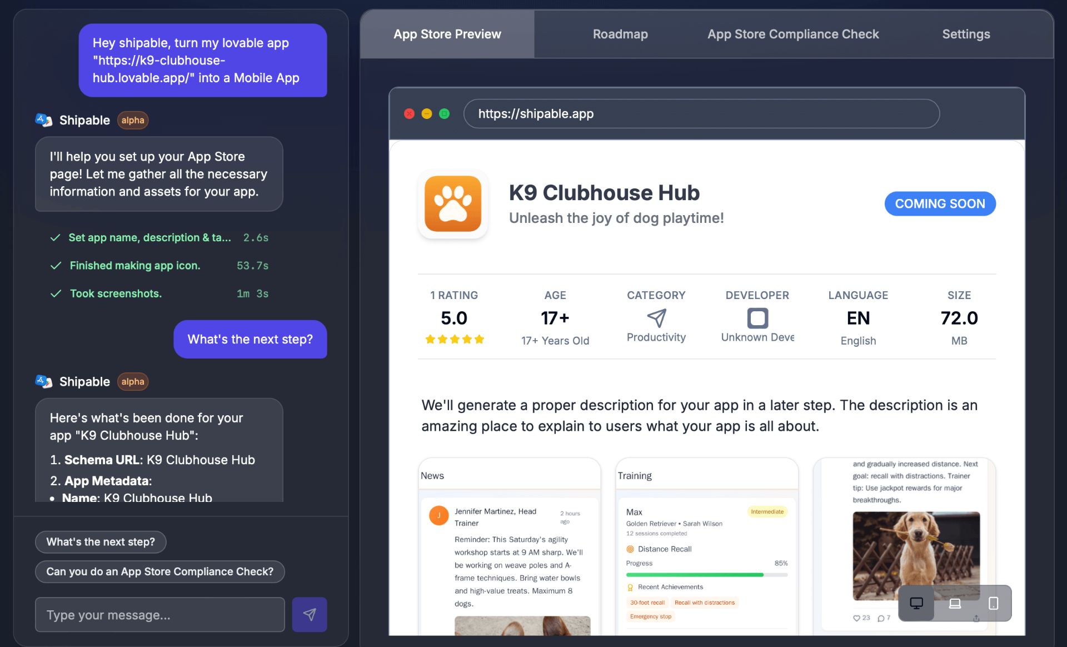
Task: Click the K9 Clubhouse Hub paw icon
Action: 453,204
